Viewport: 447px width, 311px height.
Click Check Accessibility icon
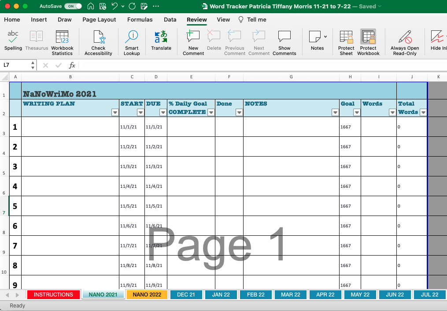(x=99, y=37)
